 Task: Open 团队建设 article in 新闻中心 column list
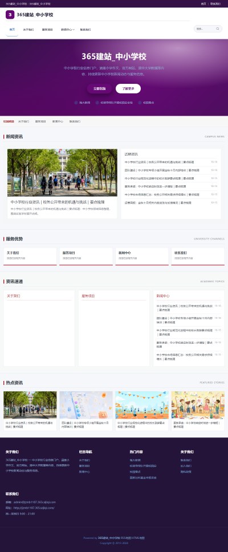click(x=184, y=320)
